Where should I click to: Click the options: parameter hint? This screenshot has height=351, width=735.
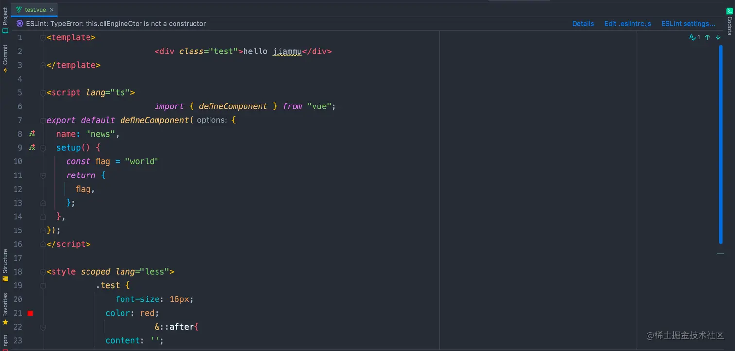coord(212,120)
